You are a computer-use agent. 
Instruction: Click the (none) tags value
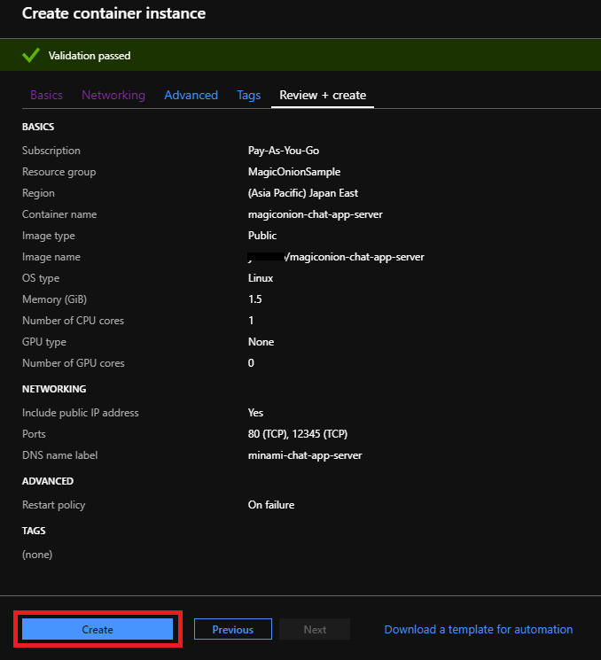[x=37, y=555]
